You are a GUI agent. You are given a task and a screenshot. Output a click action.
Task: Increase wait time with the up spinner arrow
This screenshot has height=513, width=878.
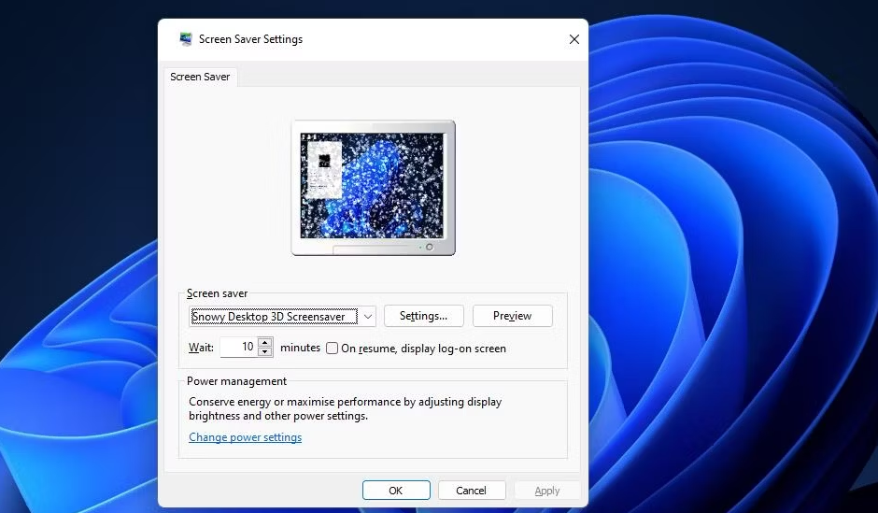click(x=265, y=343)
